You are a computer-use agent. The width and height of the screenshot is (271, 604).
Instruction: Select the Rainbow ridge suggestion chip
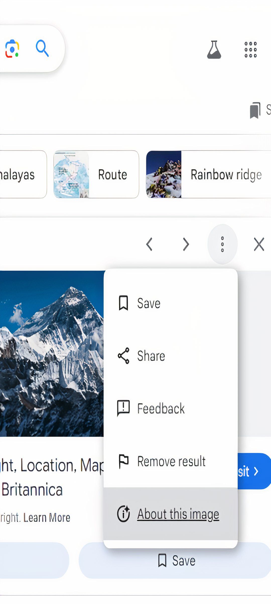click(208, 174)
